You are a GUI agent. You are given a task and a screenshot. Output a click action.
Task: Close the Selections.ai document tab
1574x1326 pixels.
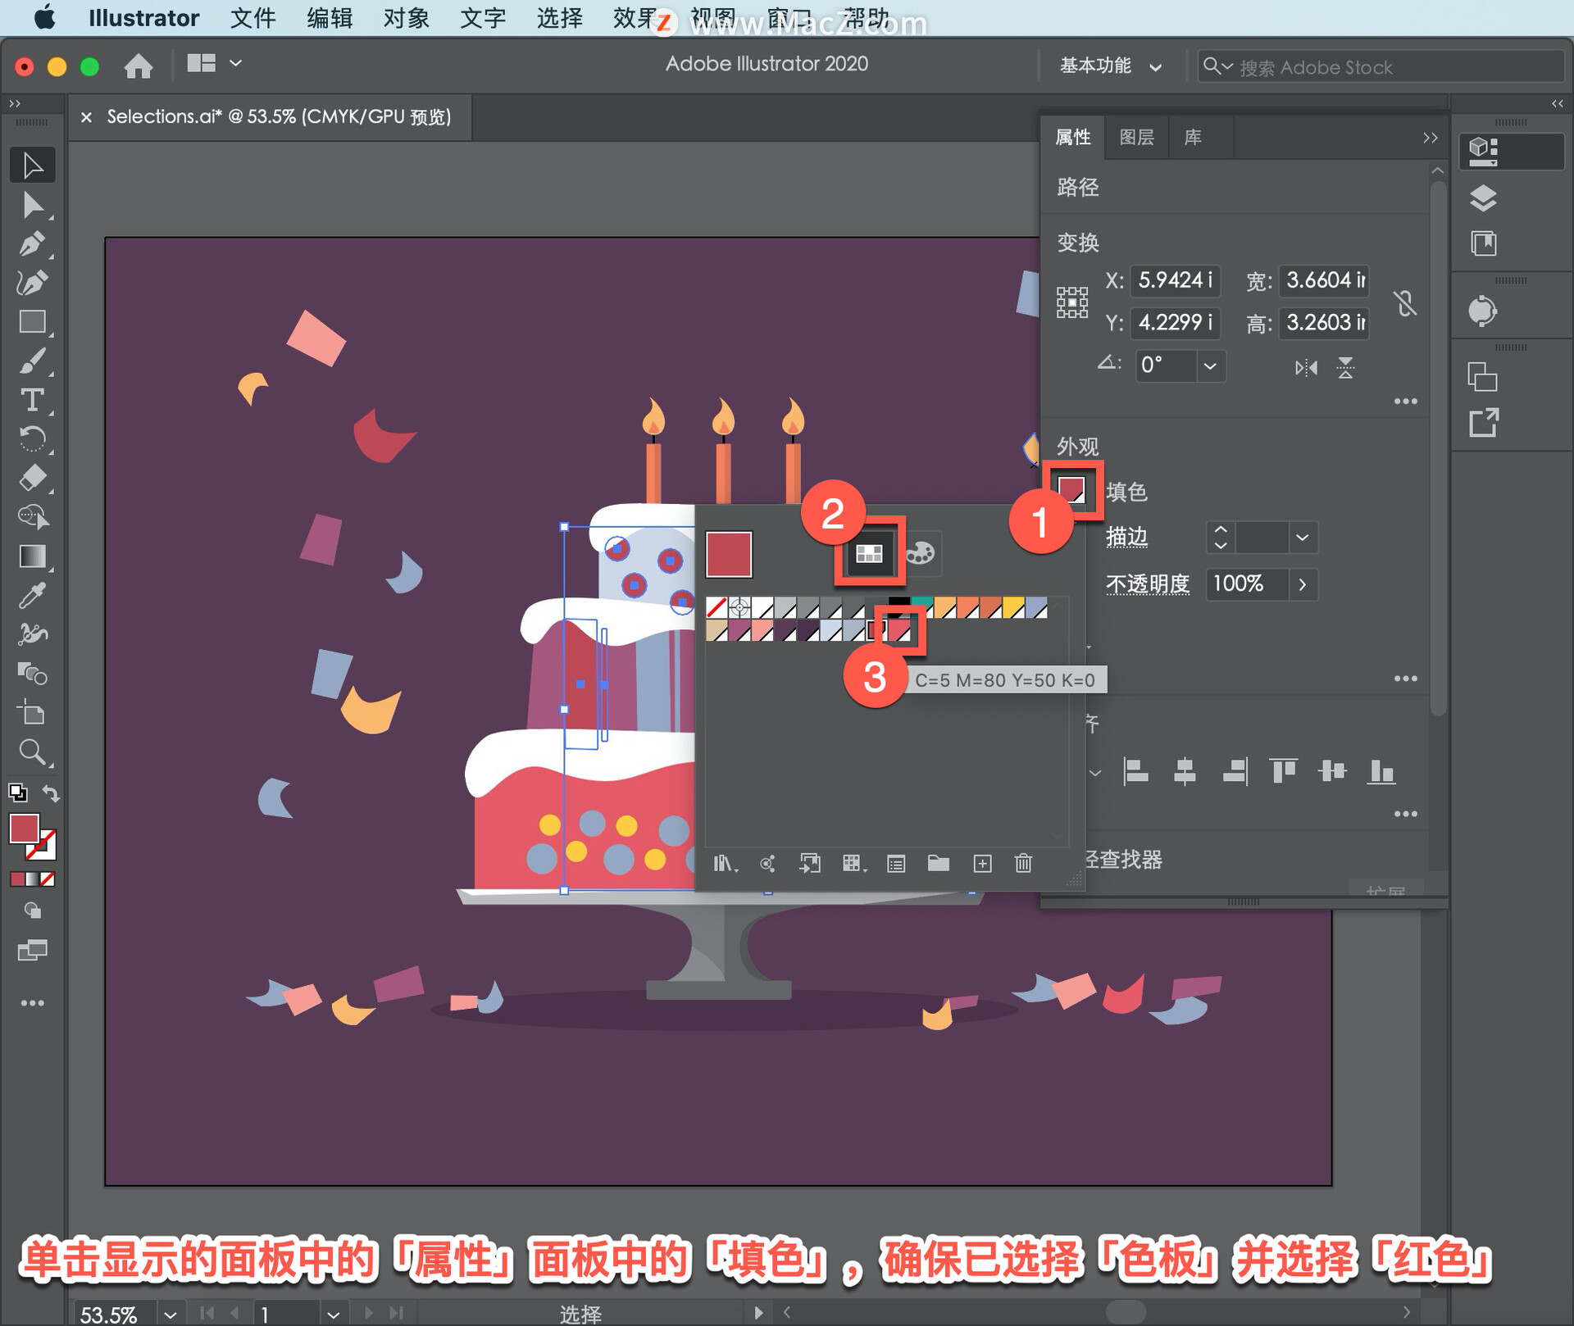(x=86, y=117)
